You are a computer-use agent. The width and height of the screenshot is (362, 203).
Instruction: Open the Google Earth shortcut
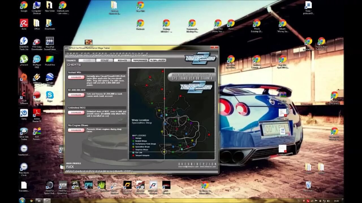pos(50,80)
